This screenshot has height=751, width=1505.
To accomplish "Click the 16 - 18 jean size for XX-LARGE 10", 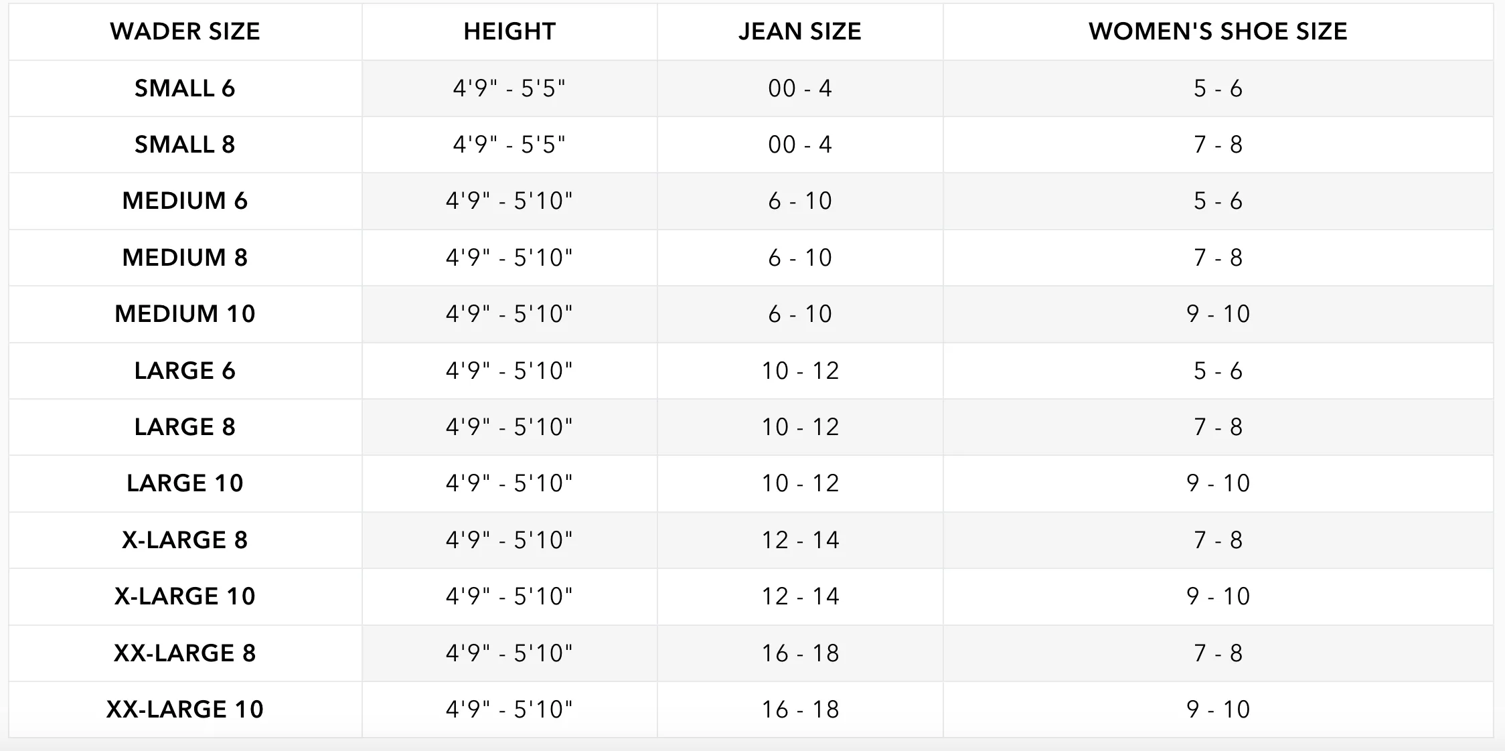I will point(800,710).
